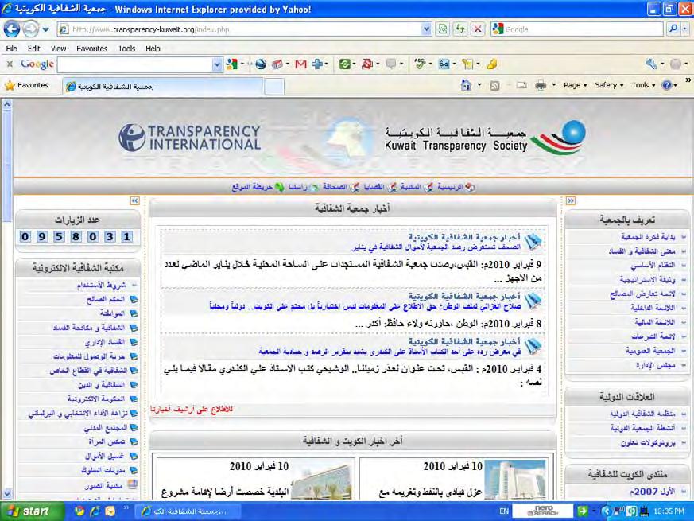Open recent pages dropdown beside Forward button
694x521 pixels.
[45, 30]
